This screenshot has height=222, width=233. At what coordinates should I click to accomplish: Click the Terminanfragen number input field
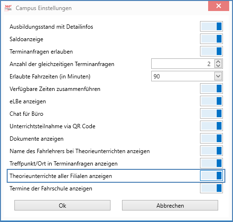point(183,64)
